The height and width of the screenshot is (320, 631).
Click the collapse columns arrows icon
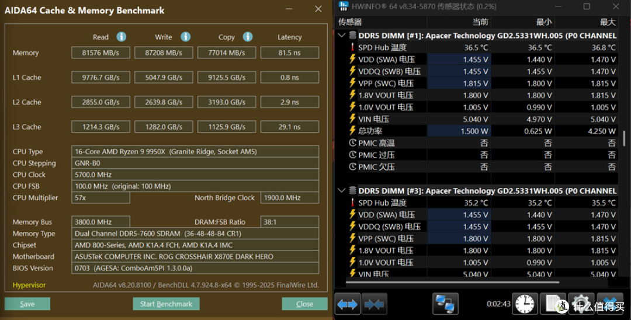[375, 304]
